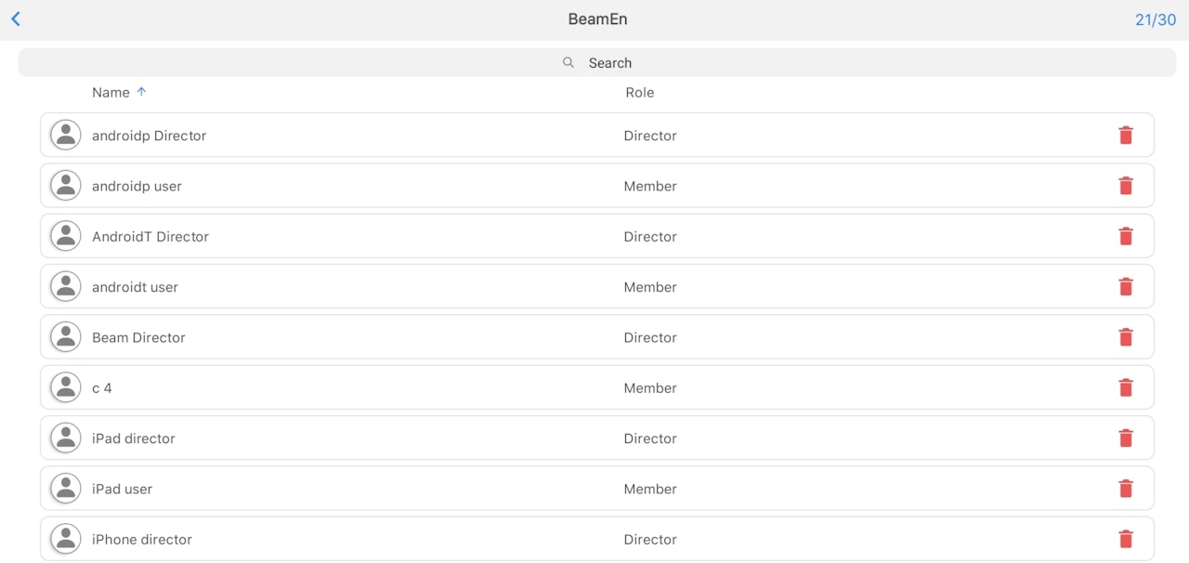Image resolution: width=1189 pixels, height=563 pixels.
Task: Toggle the Name sort arrow
Action: click(141, 92)
